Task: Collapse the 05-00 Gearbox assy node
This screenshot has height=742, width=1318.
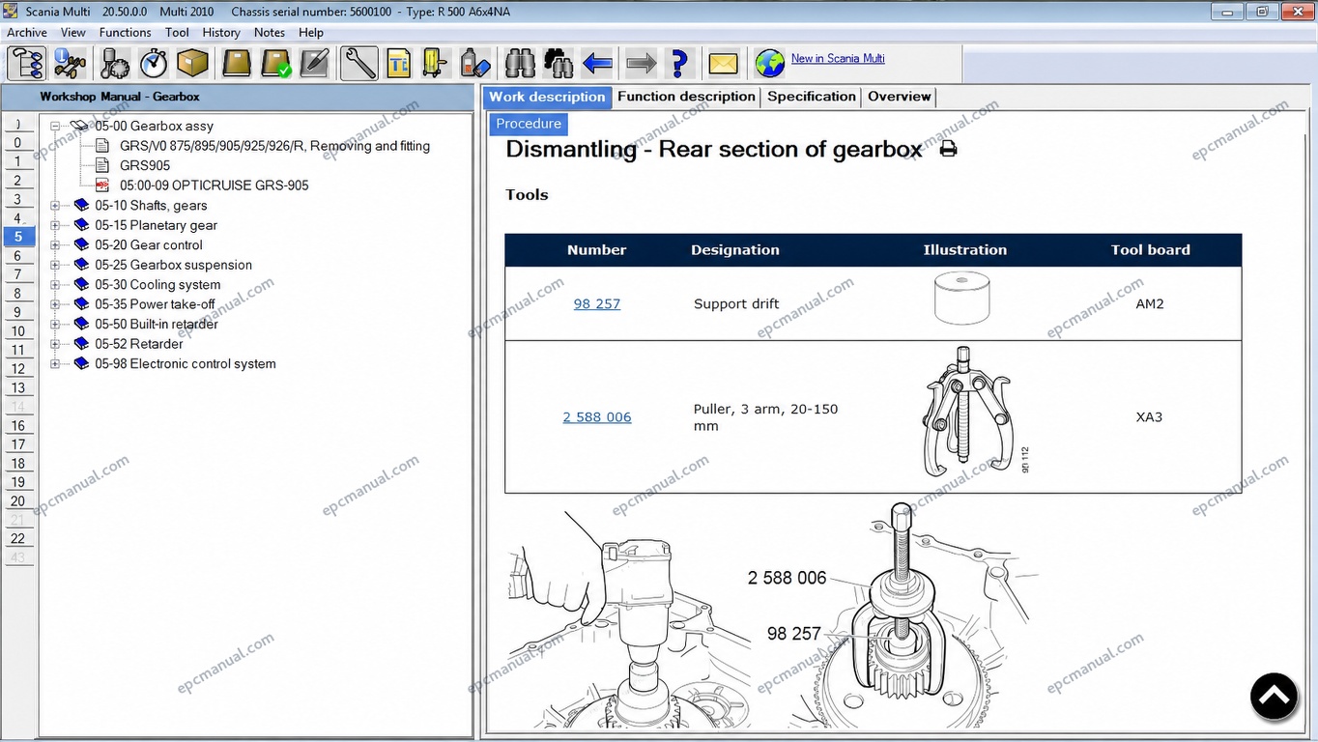Action: pos(55,126)
